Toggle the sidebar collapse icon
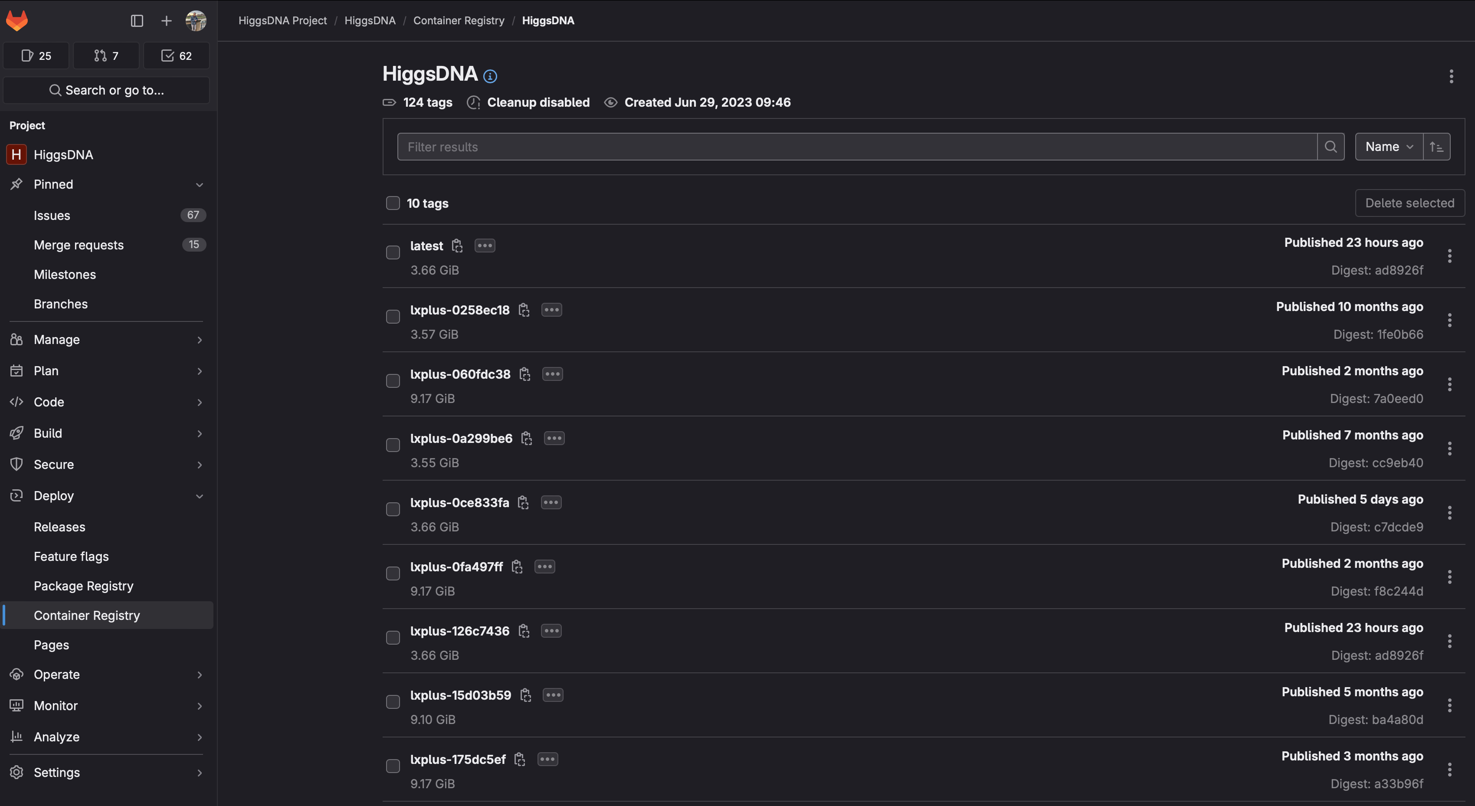The image size is (1475, 806). tap(137, 21)
